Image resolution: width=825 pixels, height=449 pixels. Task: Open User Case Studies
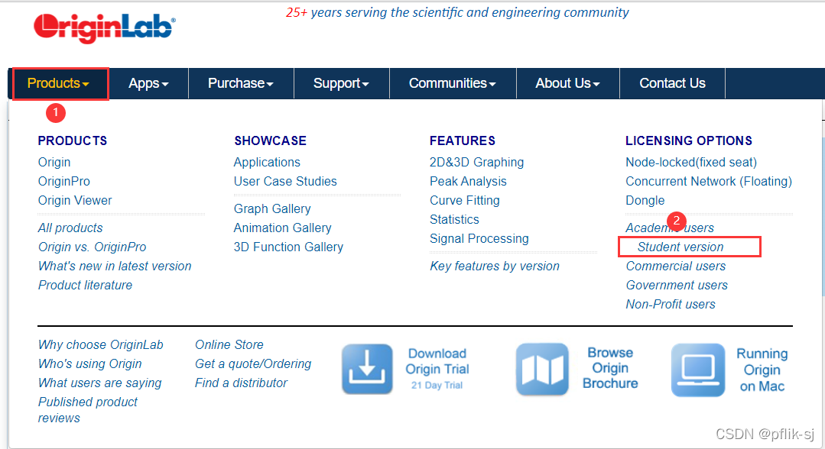[285, 182]
